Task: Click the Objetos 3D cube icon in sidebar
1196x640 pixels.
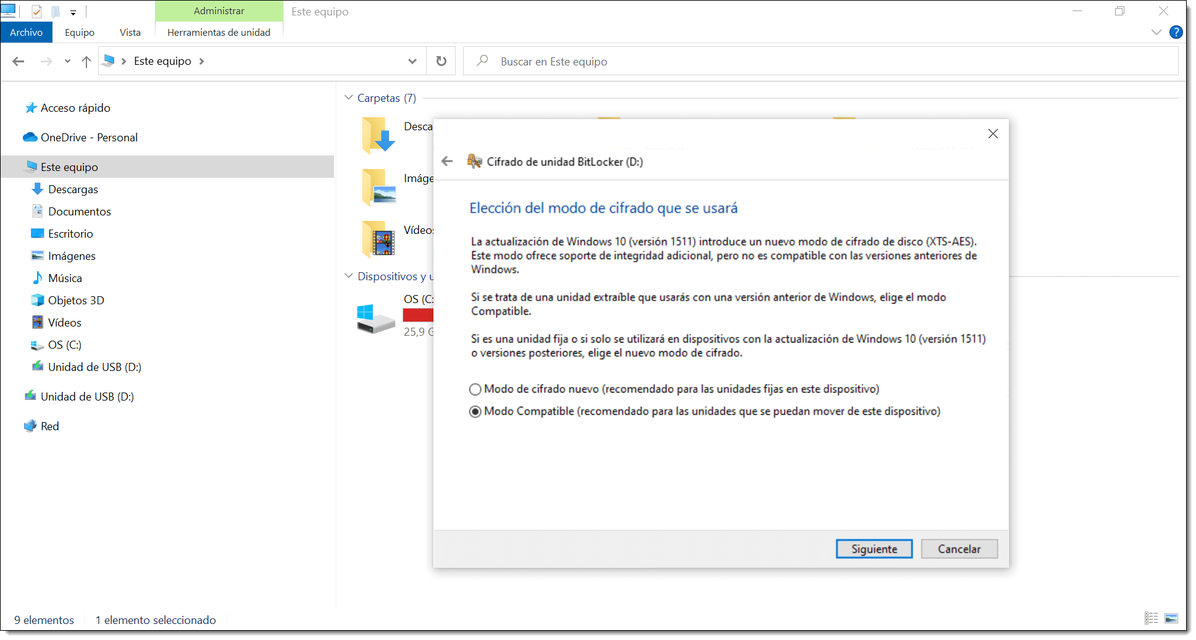Action: click(37, 300)
